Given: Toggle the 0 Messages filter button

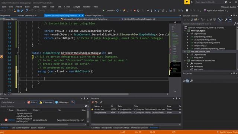Looking at the screenshot, I should click(x=62, y=102).
